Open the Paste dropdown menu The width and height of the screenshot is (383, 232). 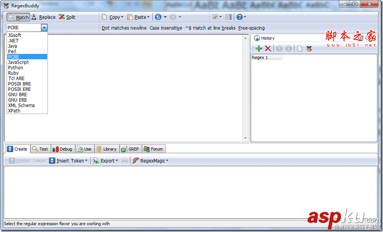[x=138, y=17]
